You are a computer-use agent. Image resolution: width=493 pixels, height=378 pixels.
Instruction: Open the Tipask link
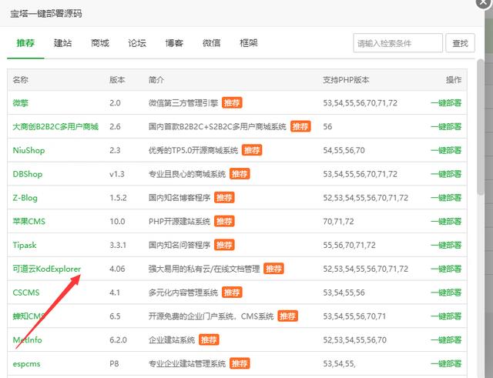click(25, 245)
